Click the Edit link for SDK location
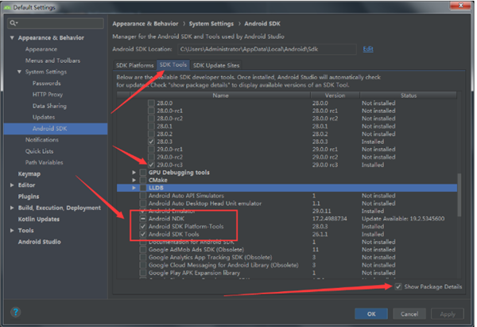The width and height of the screenshot is (477, 327). point(368,49)
